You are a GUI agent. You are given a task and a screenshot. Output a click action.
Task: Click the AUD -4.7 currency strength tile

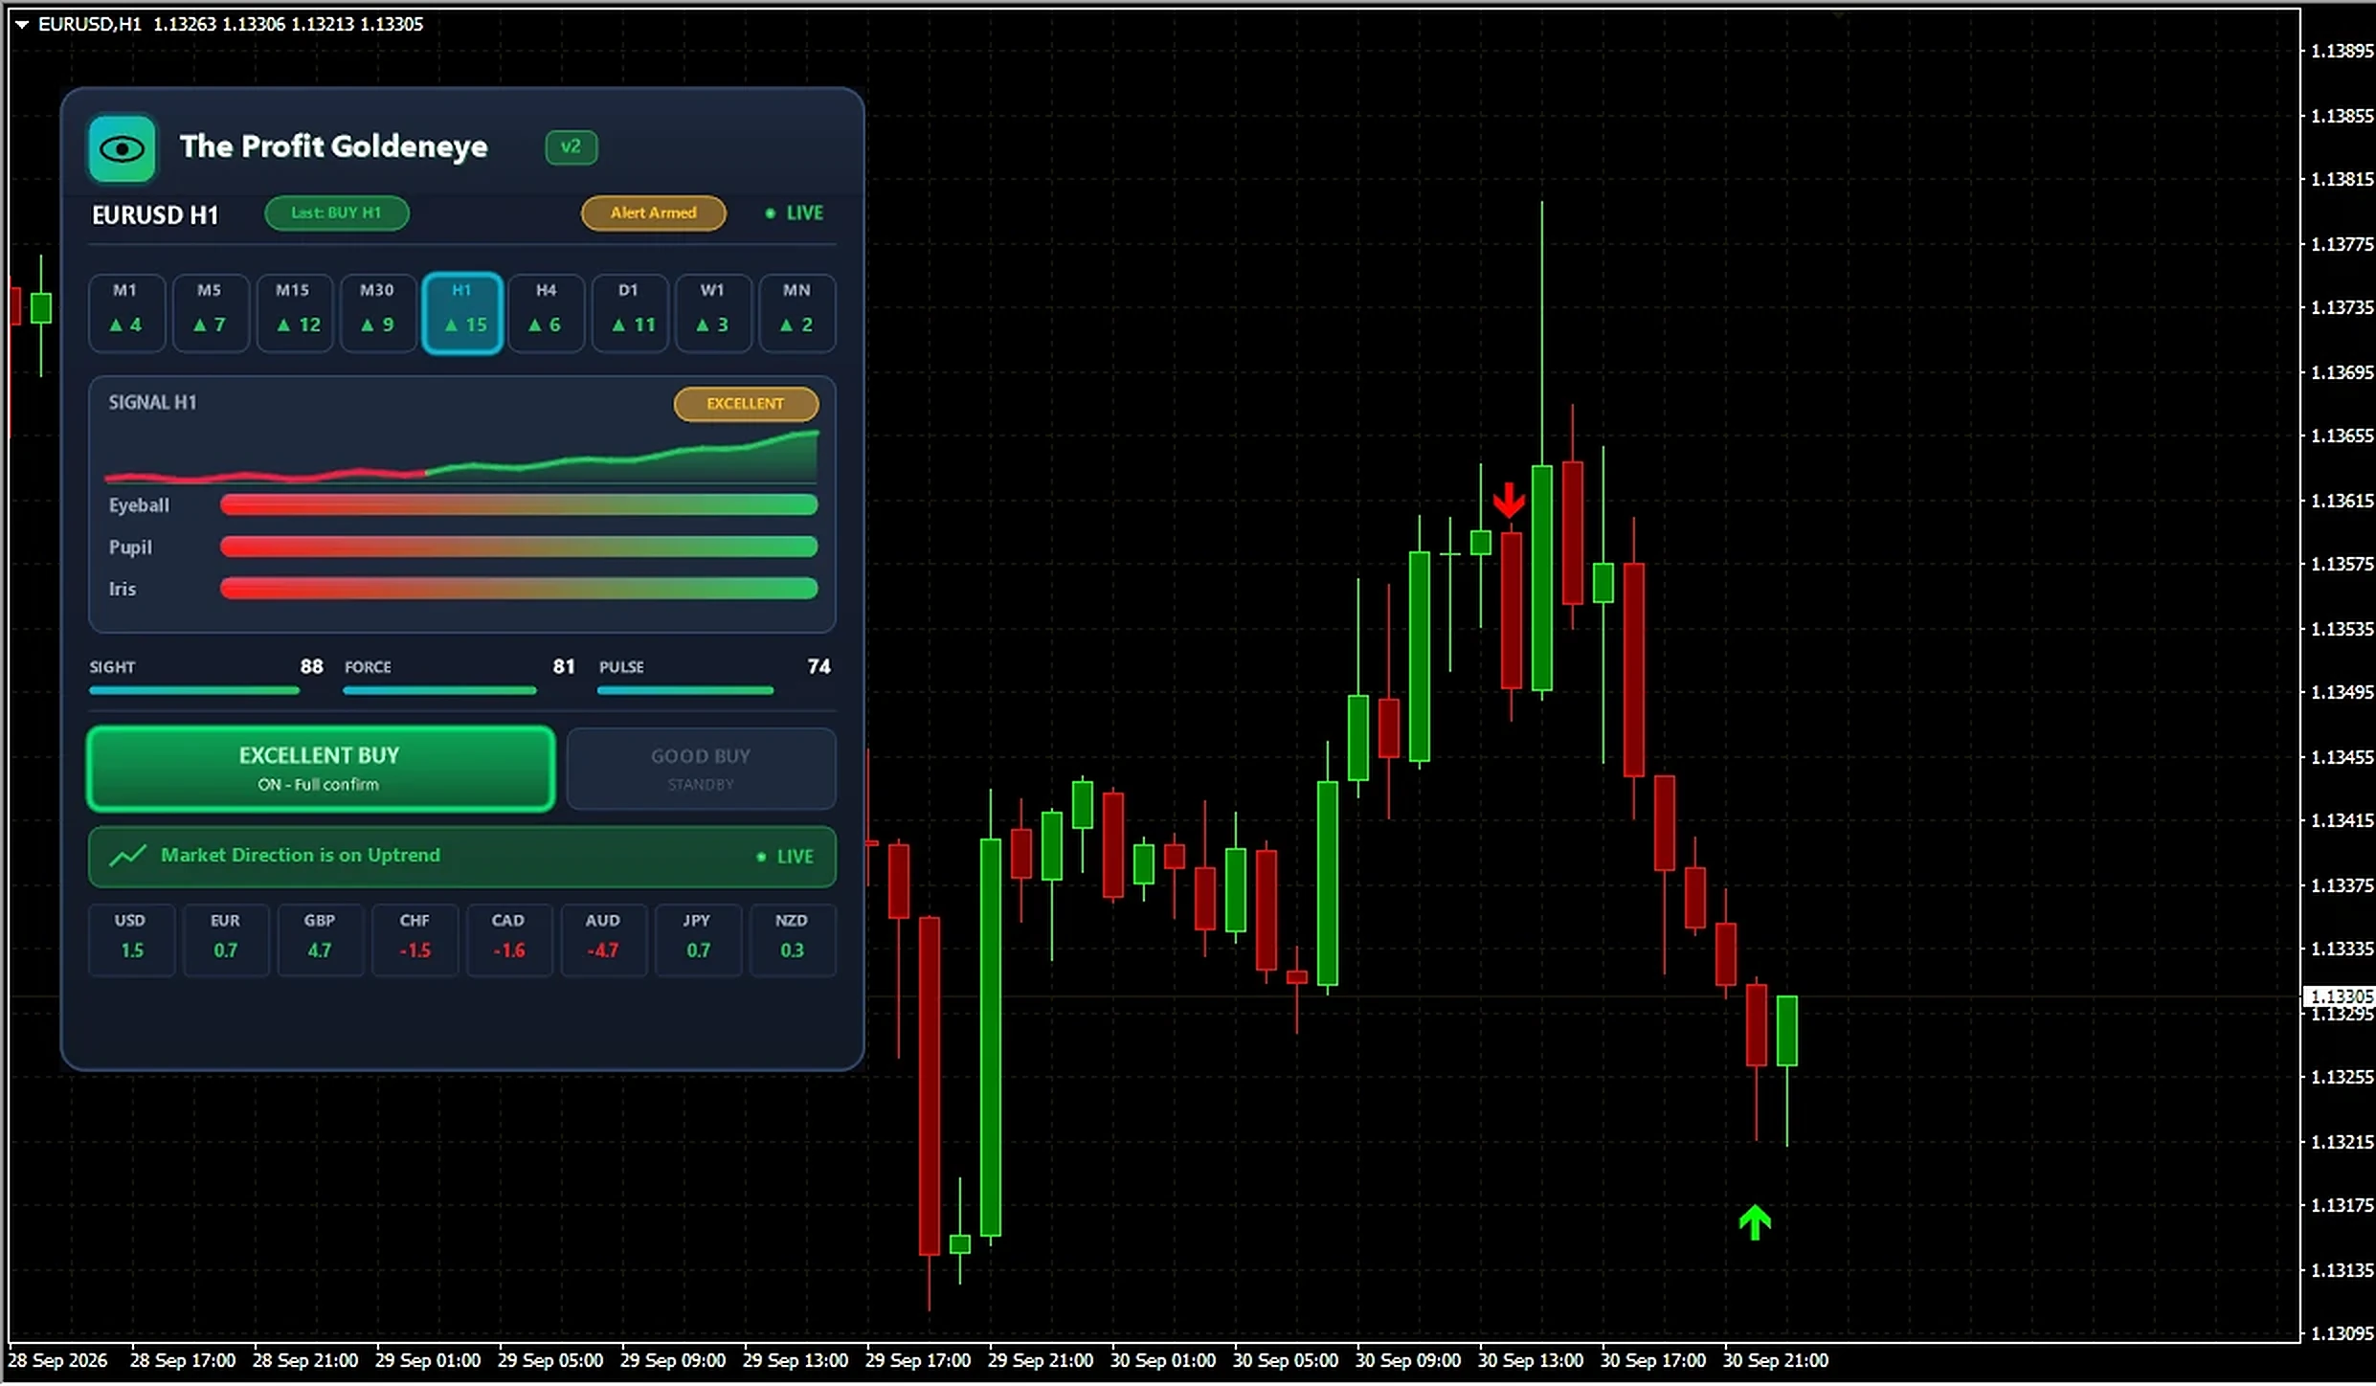[x=603, y=940]
